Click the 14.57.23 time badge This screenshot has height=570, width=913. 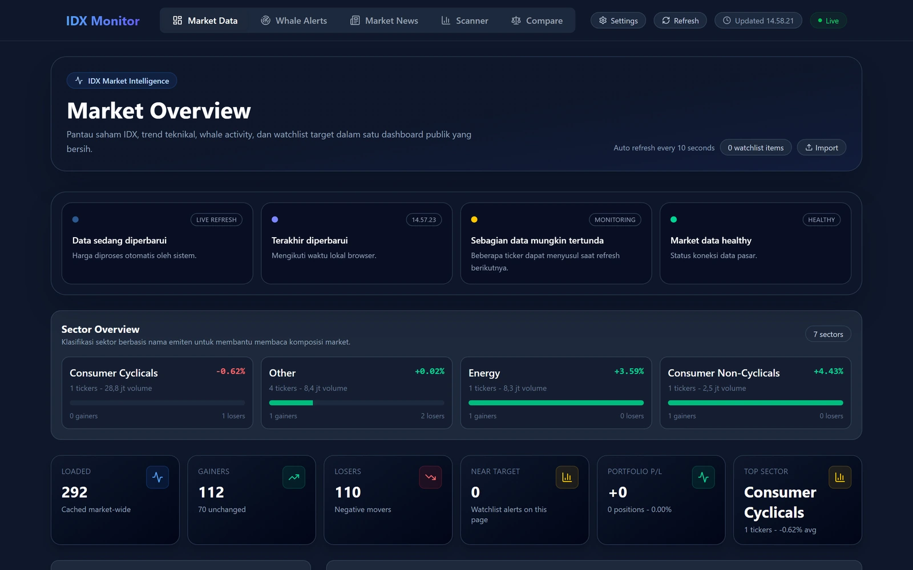(424, 219)
